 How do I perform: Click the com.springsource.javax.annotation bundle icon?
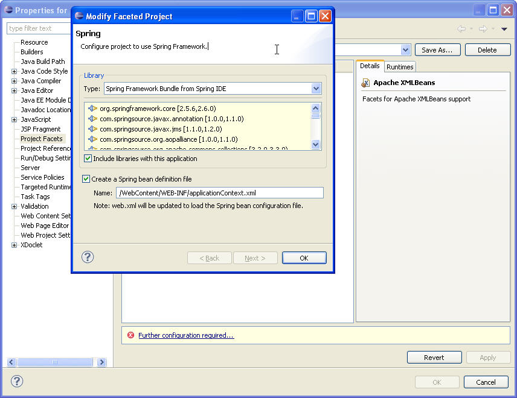click(92, 119)
